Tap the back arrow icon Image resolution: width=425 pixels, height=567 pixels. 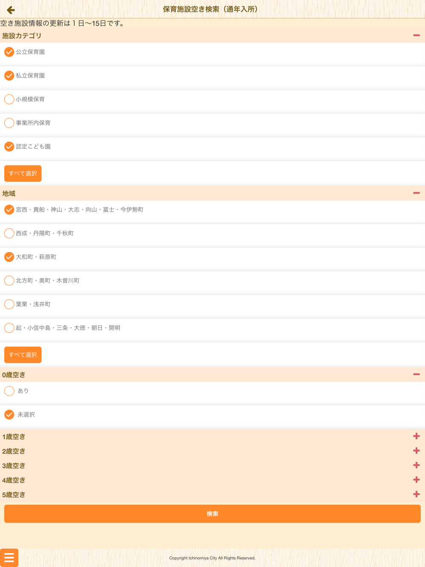click(11, 9)
